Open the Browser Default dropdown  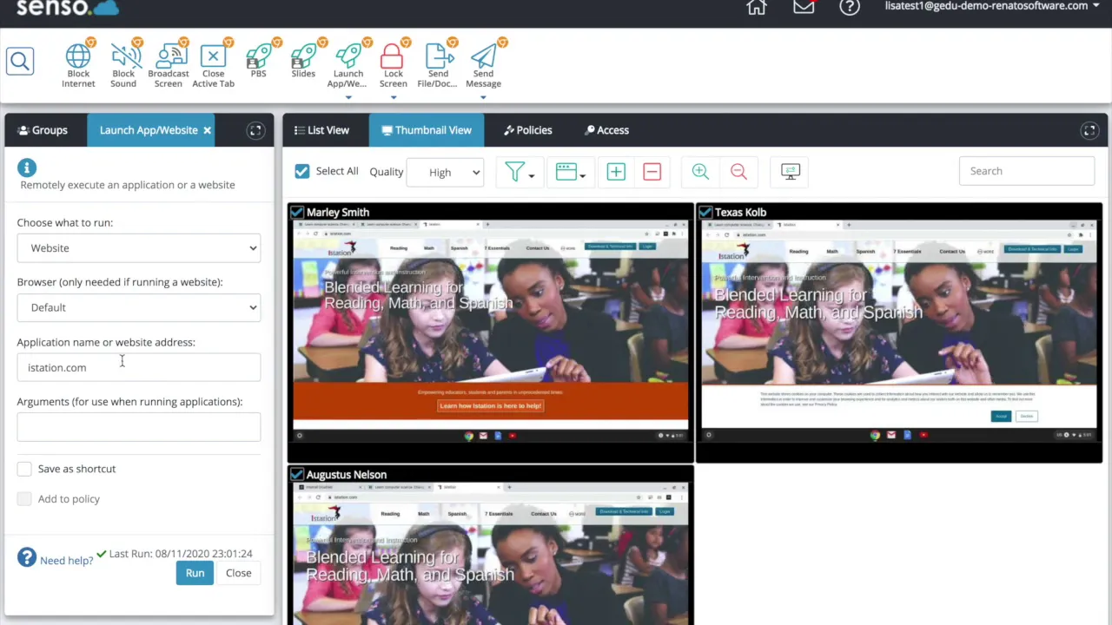139,307
